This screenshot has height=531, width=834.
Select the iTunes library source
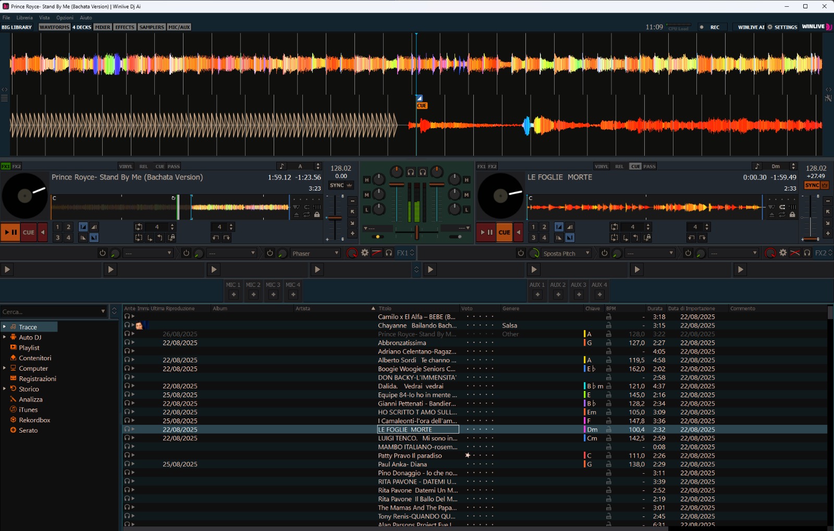28,410
